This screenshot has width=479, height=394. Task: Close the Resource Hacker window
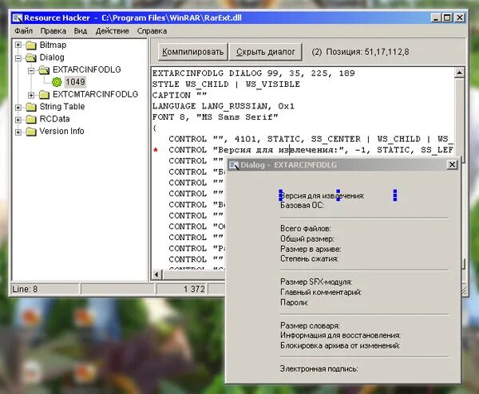(x=460, y=18)
